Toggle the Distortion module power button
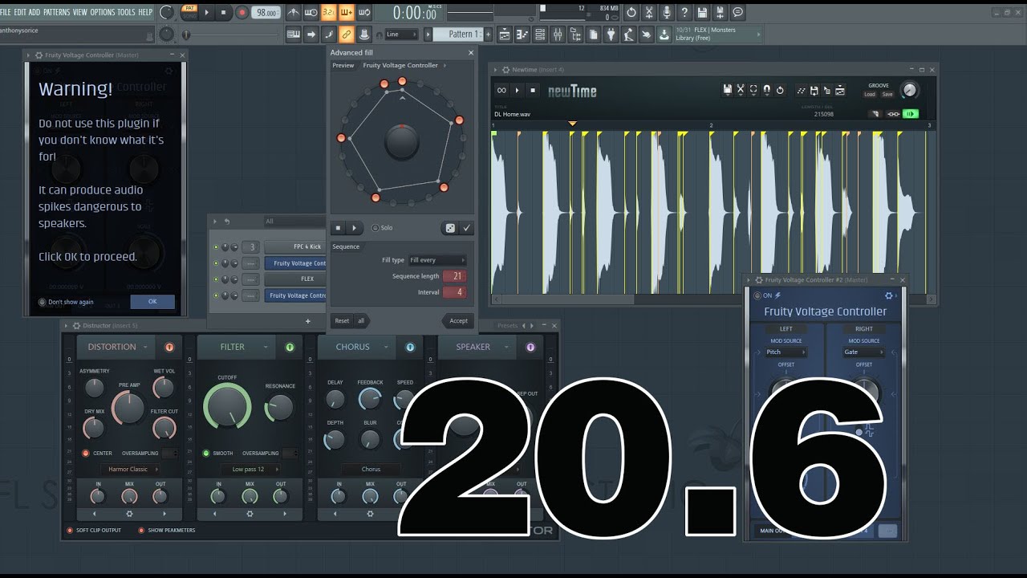 click(x=169, y=347)
